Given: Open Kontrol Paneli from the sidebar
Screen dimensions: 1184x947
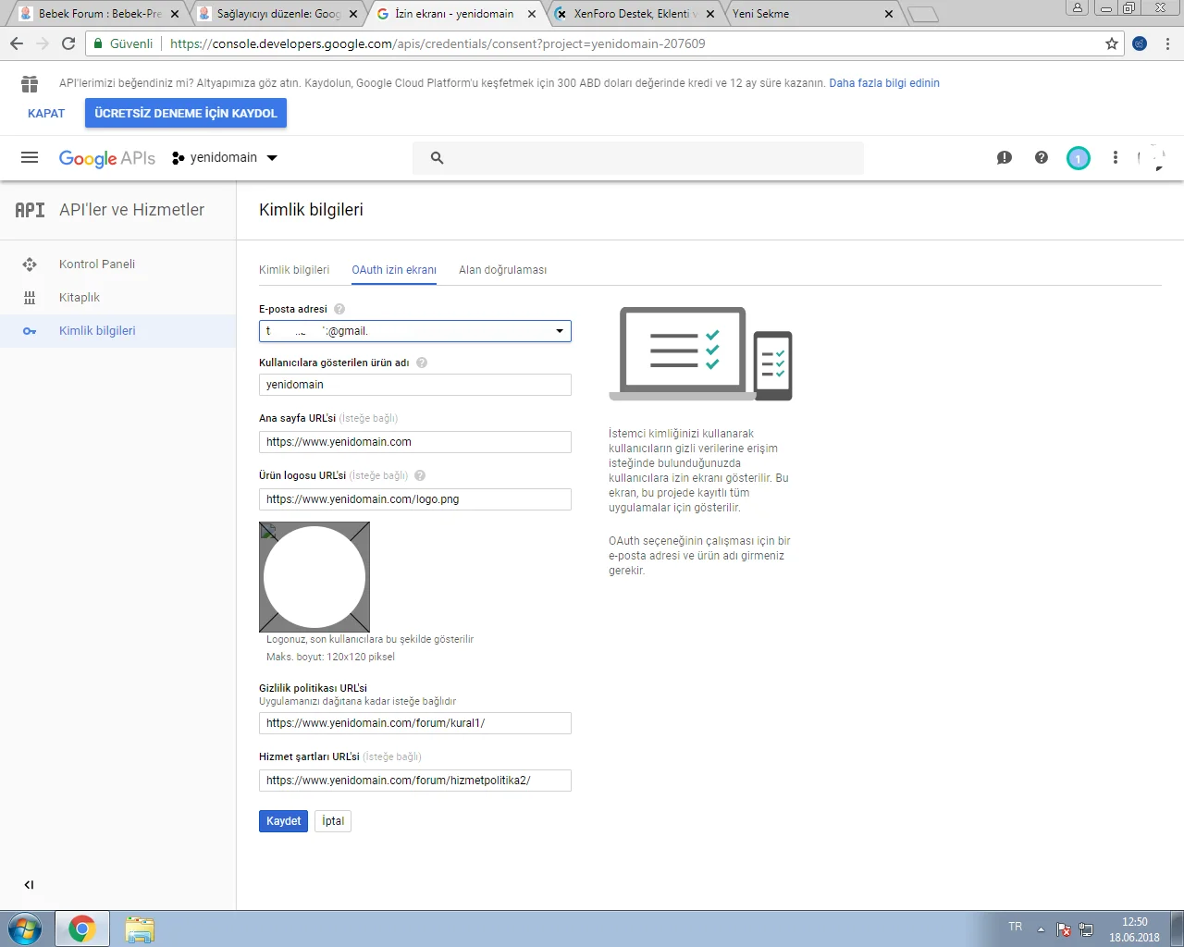Looking at the screenshot, I should tap(97, 264).
